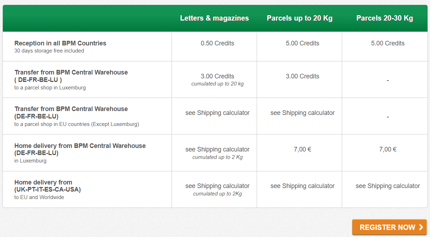Click the arrow icon on Register Now
430x237 pixels.
pyautogui.click(x=421, y=227)
